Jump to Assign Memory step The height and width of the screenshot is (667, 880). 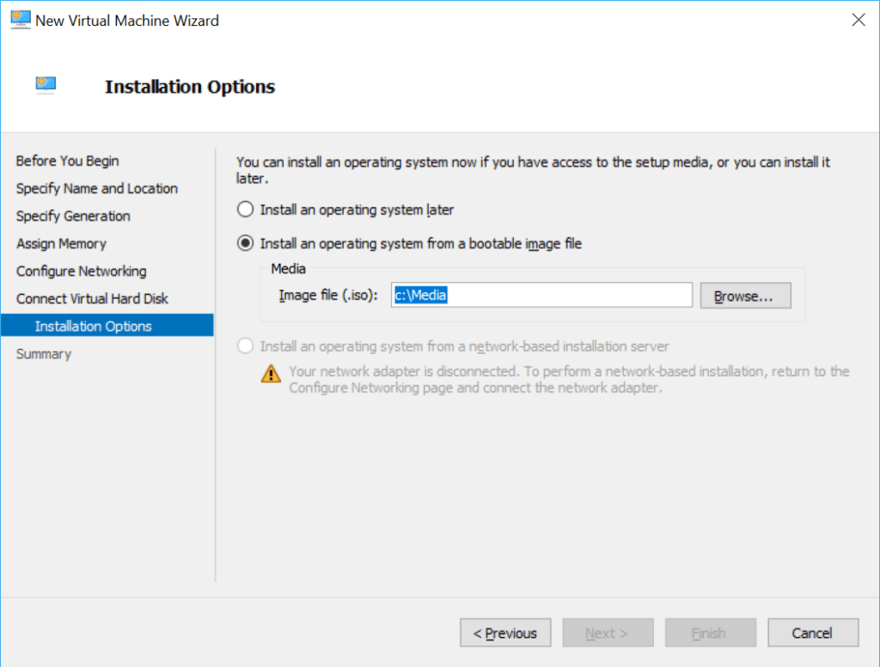[x=61, y=243]
